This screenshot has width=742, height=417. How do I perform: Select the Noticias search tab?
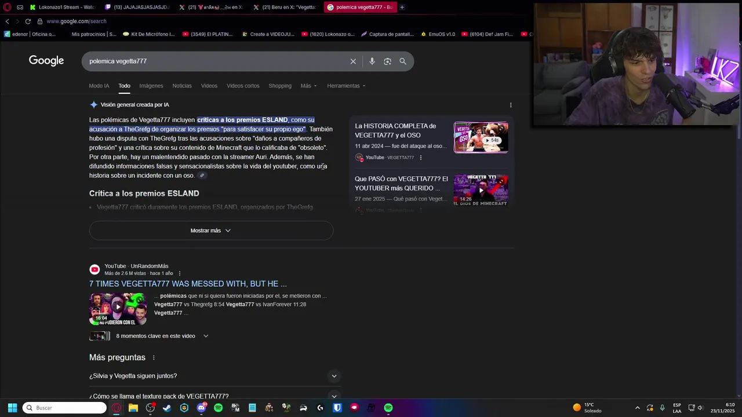pos(182,86)
